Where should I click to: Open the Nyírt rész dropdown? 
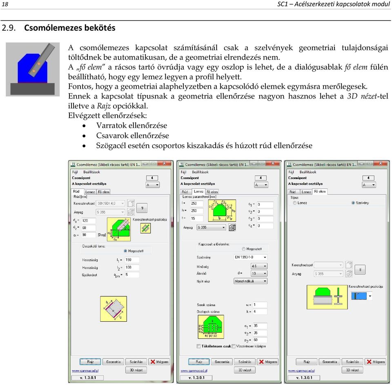click(x=250, y=281)
